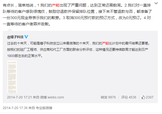
Task: Open 转发 9976 repost list
Action: coord(108,97)
